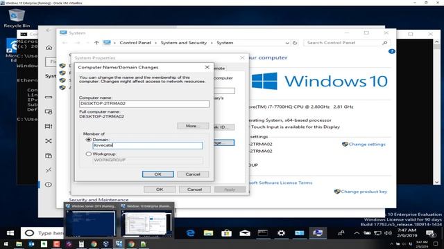
Task: Open Outlook from the host taskbar
Action: [x=31, y=244]
